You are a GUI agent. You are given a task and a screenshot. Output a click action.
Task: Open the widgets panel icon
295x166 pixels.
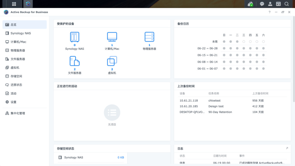(x=279, y=4)
